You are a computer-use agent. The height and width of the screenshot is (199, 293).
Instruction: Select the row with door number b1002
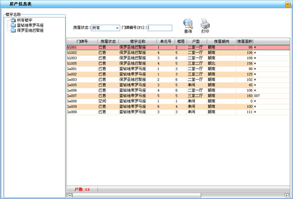click(x=178, y=53)
